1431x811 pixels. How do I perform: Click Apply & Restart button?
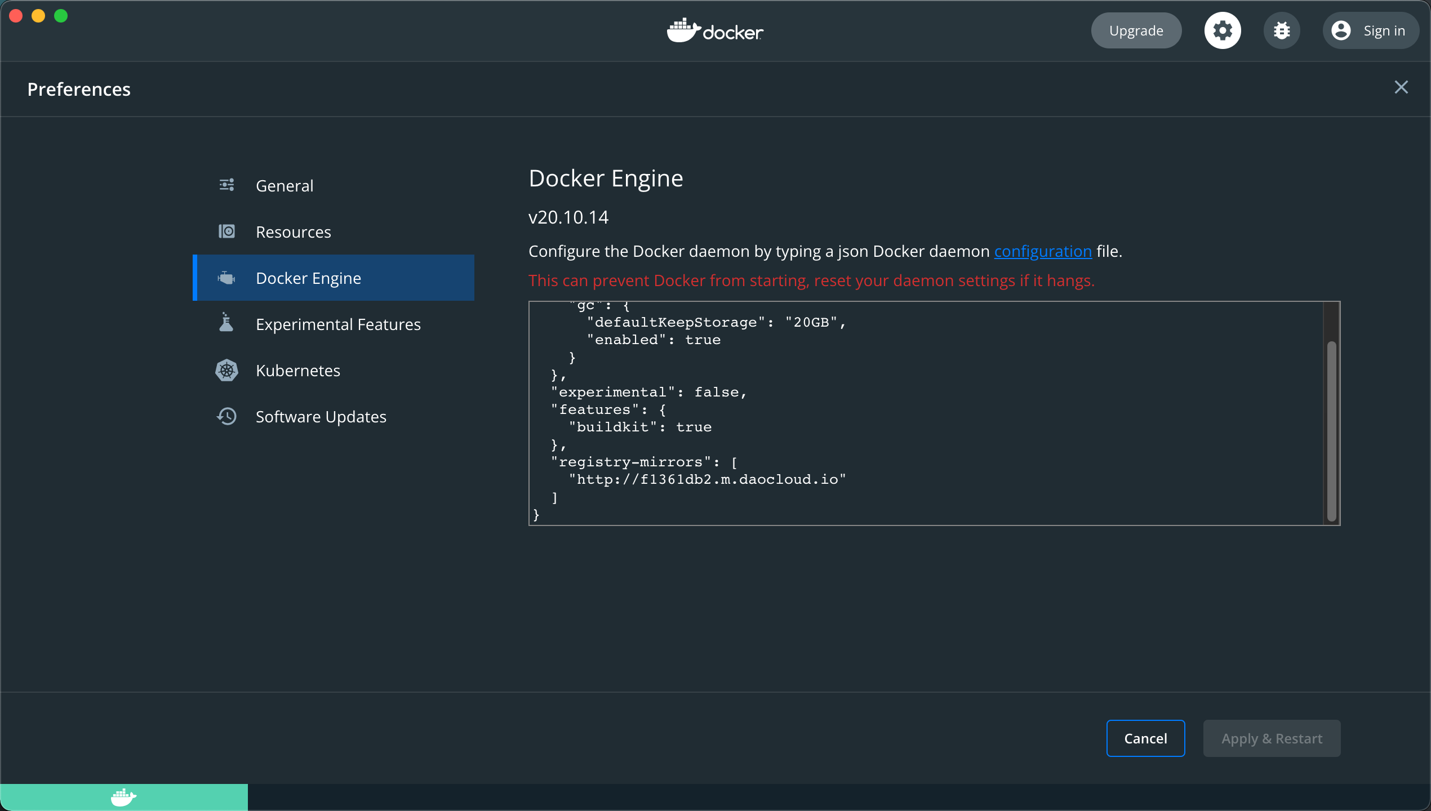(x=1271, y=738)
